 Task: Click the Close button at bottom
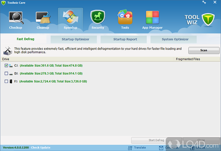pos(201,140)
